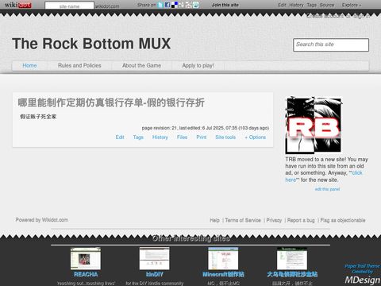Open the REACHA site thumbnail

coord(86,258)
